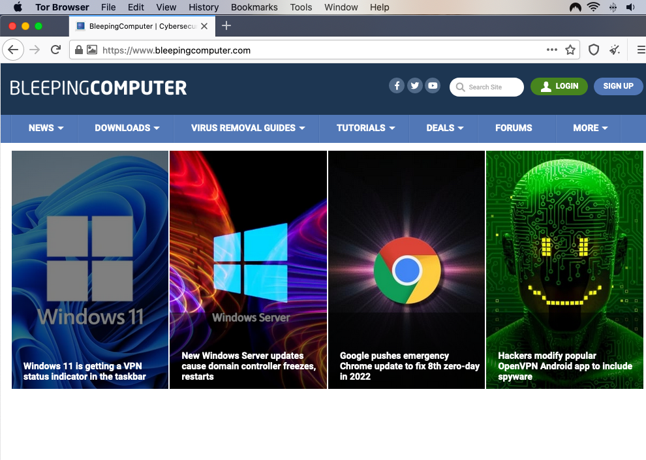Close the BleepingComputer tab
The image size is (646, 460).
coord(204,26)
